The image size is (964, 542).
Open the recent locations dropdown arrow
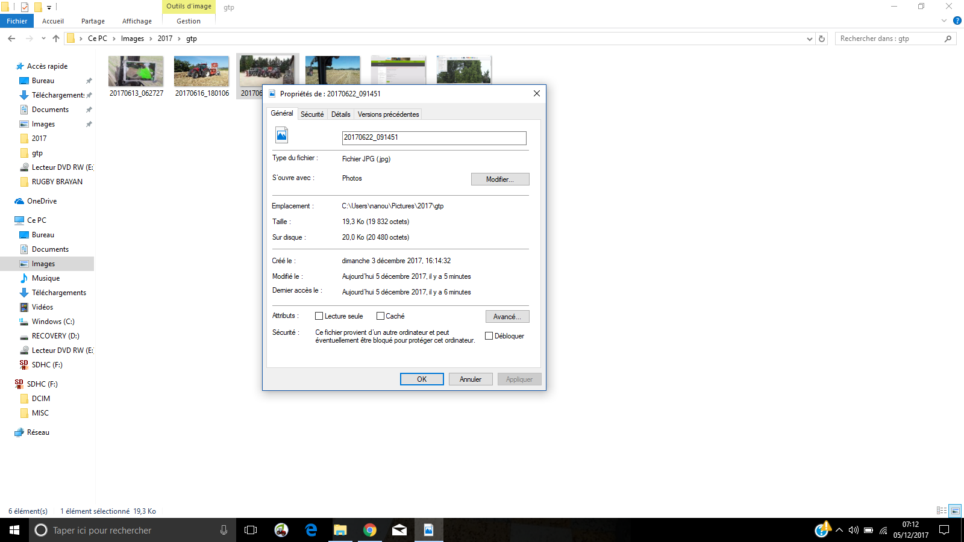pos(43,39)
